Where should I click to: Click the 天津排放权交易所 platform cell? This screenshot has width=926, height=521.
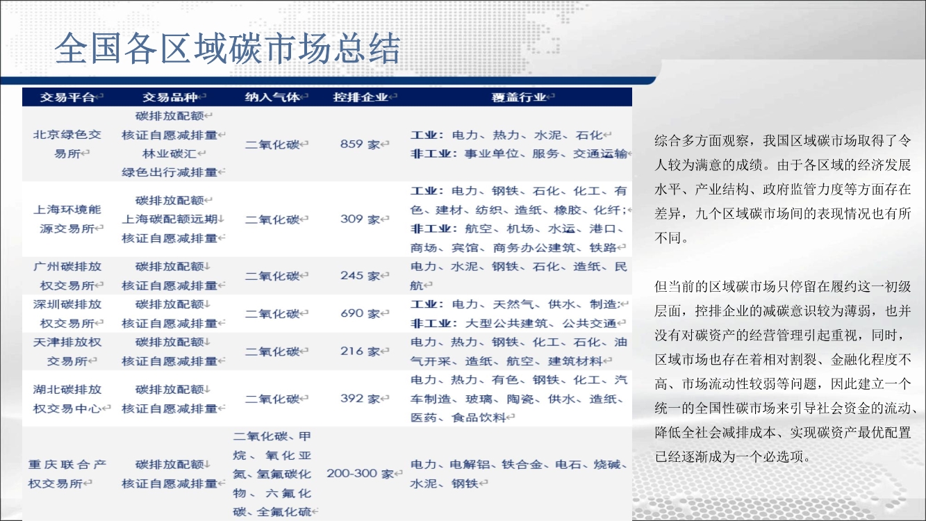click(x=67, y=352)
